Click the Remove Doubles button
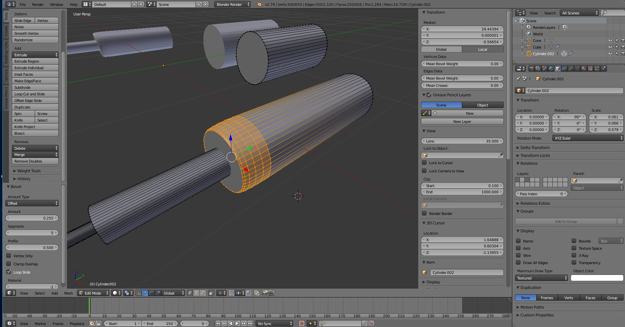The width and height of the screenshot is (625, 327). tap(35, 161)
